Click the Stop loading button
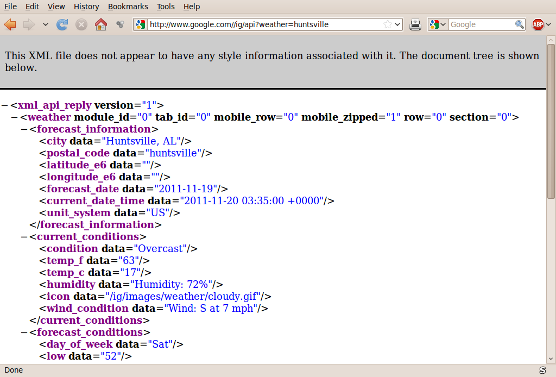 tap(80, 24)
